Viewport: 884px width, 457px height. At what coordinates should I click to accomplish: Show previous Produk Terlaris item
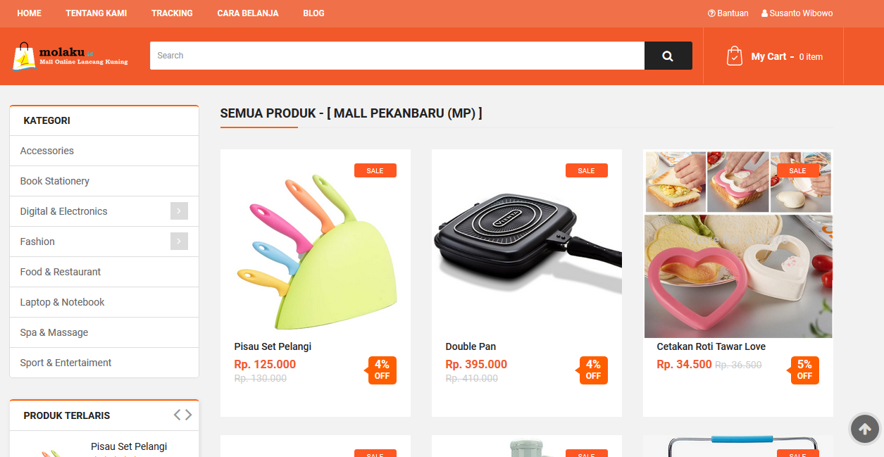178,415
